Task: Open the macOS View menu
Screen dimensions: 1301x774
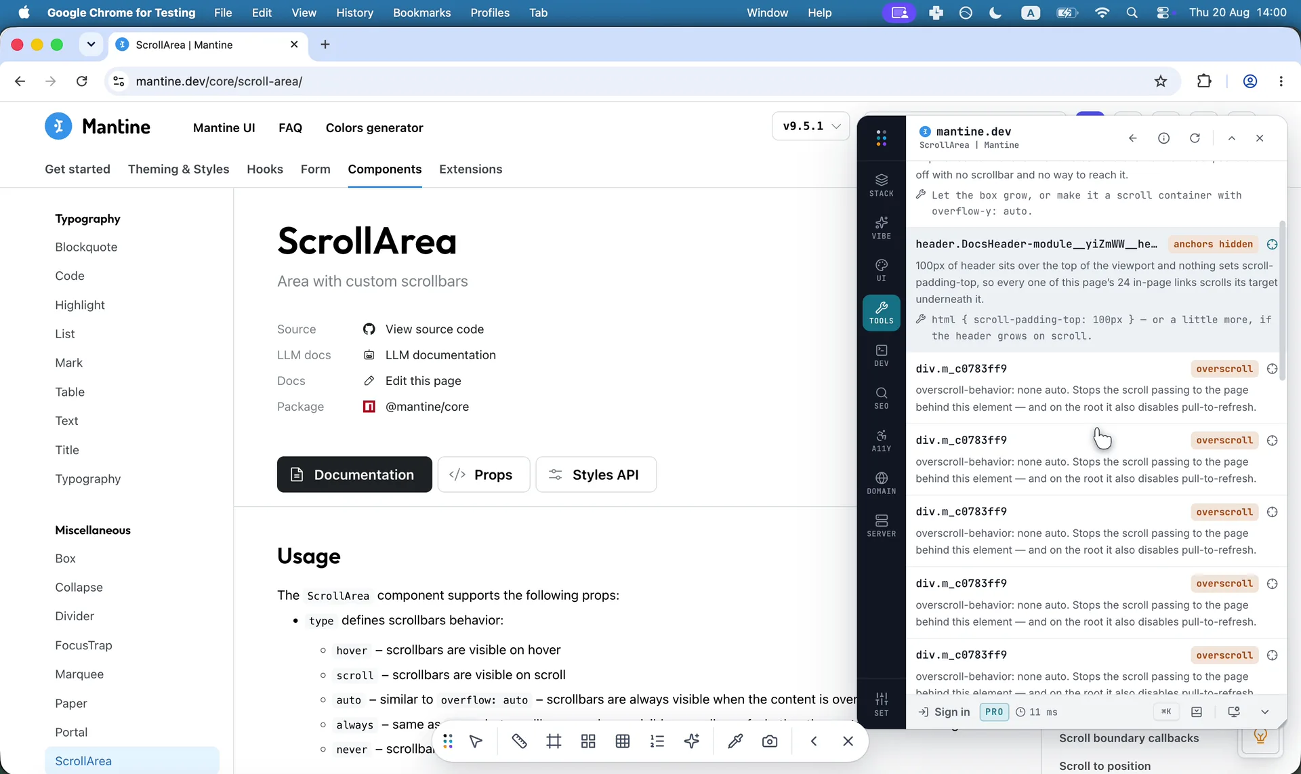Action: [x=304, y=12]
